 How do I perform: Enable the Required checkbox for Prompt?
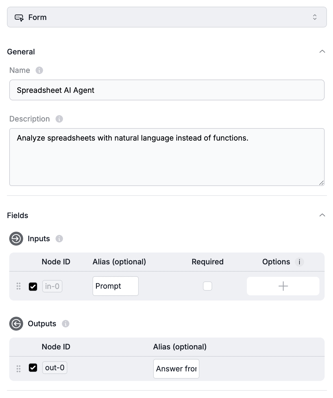pos(208,286)
